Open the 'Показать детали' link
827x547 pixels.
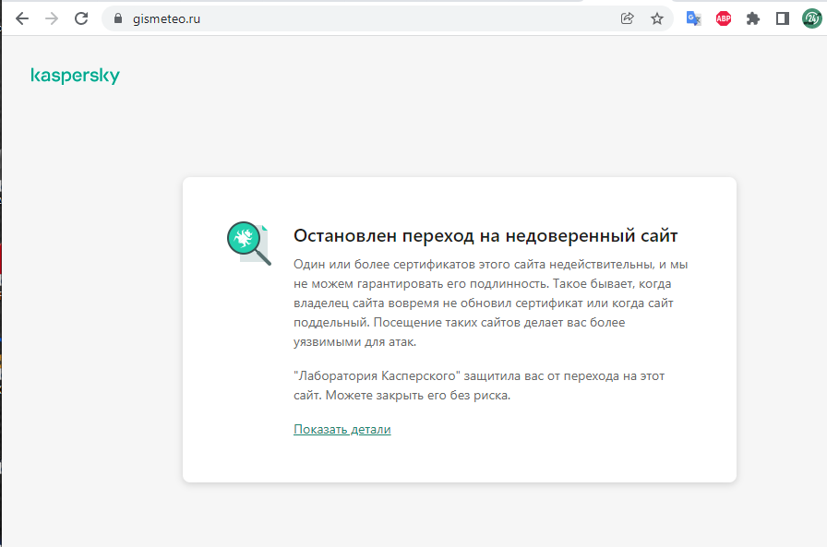click(x=342, y=430)
